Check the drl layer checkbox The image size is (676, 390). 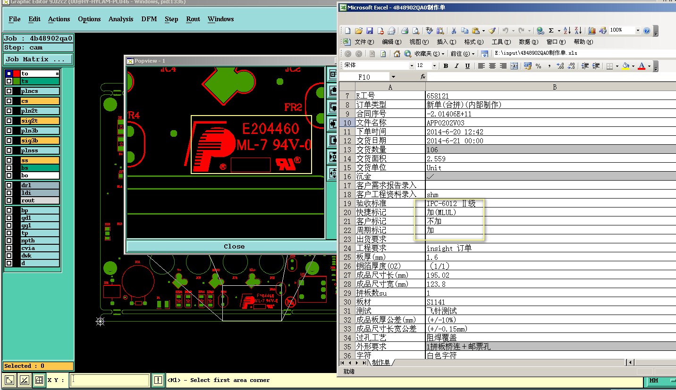pos(9,185)
